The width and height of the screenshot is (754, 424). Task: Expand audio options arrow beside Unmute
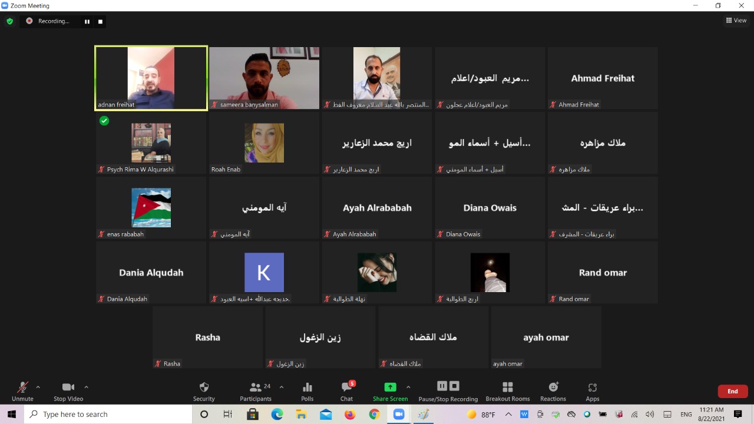coord(38,387)
